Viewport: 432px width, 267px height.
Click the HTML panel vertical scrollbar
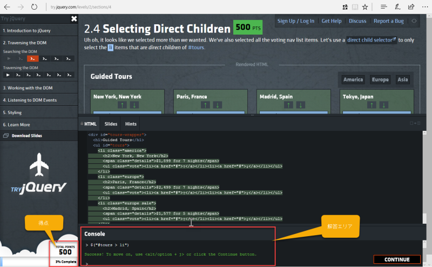pos(424,177)
